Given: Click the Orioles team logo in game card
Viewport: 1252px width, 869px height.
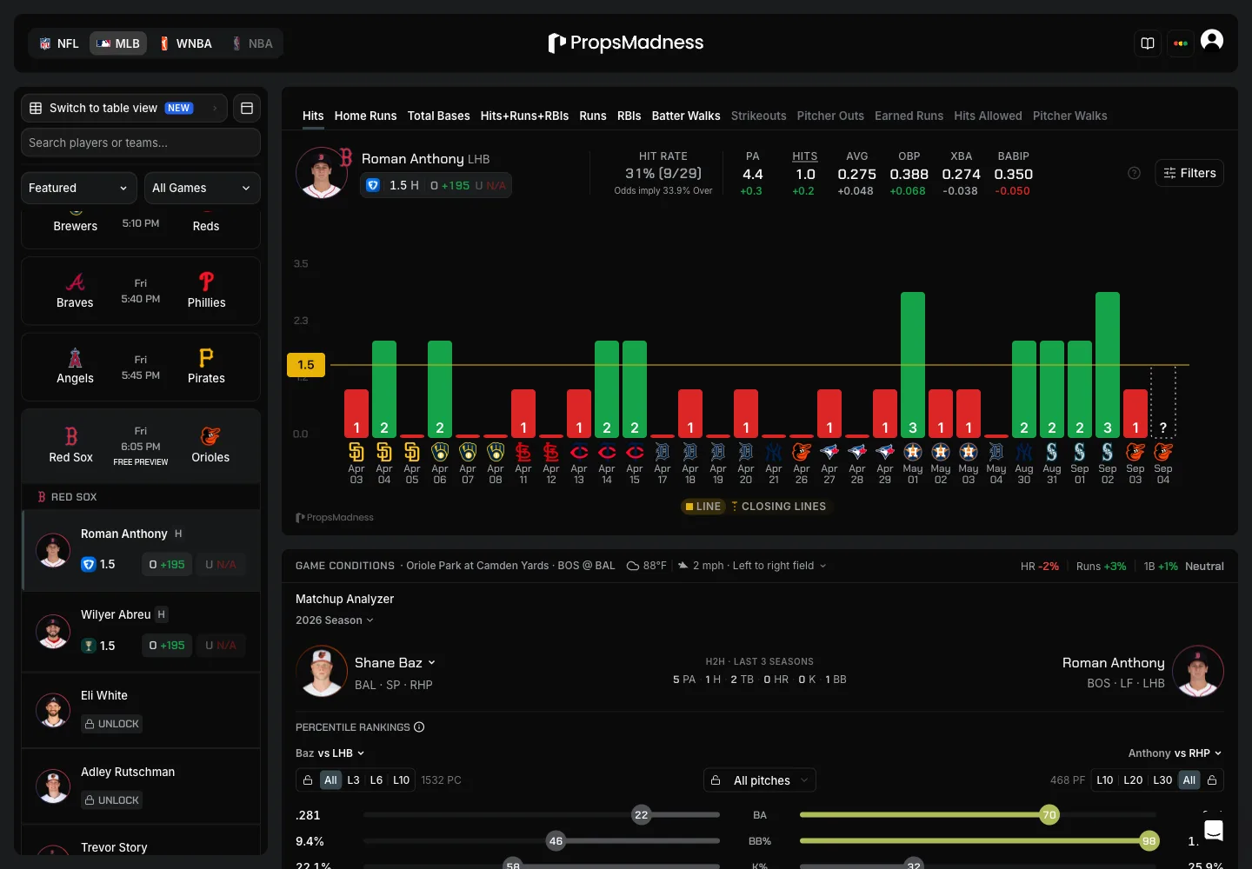Looking at the screenshot, I should pyautogui.click(x=210, y=436).
